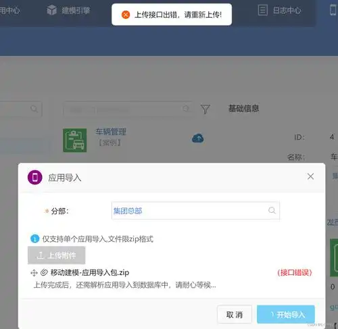Click the middle search box above app list
This screenshot has width=338, height=329.
click(128, 109)
